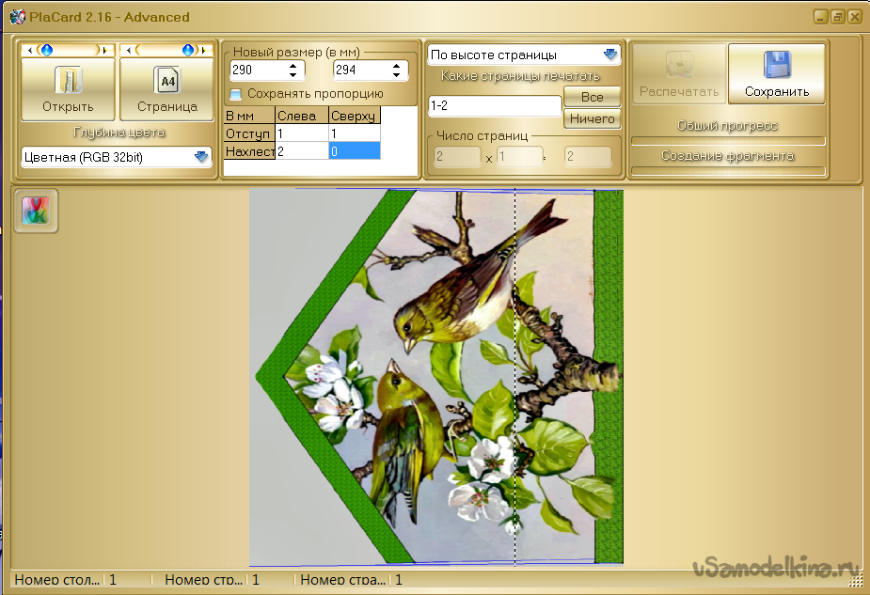Screen dimensions: 870x595
Task: Click the PlaCard app icon in the title bar
Action: click(x=15, y=17)
